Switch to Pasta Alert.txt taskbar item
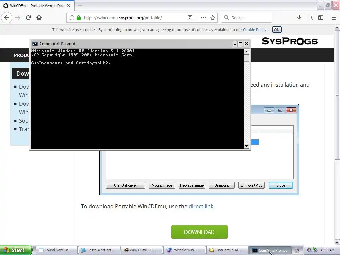340x255 pixels. tap(99, 250)
